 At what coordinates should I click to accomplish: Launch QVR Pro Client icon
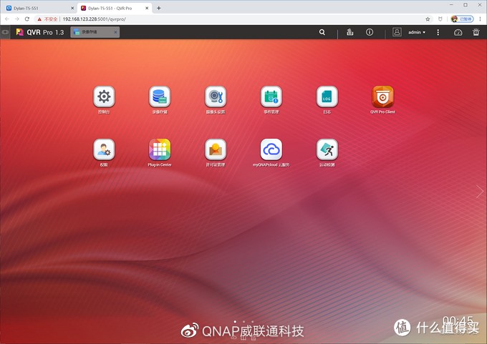coord(382,97)
